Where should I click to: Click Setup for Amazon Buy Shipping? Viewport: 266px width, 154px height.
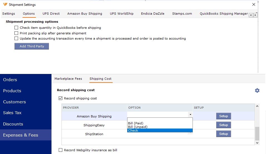pyautogui.click(x=223, y=116)
